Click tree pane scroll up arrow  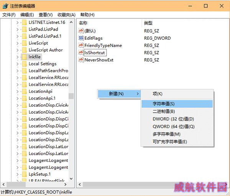(71, 23)
